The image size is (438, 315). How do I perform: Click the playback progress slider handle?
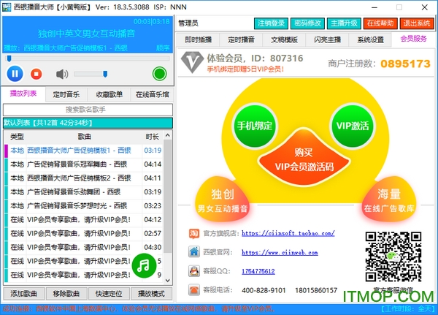pos(9,58)
